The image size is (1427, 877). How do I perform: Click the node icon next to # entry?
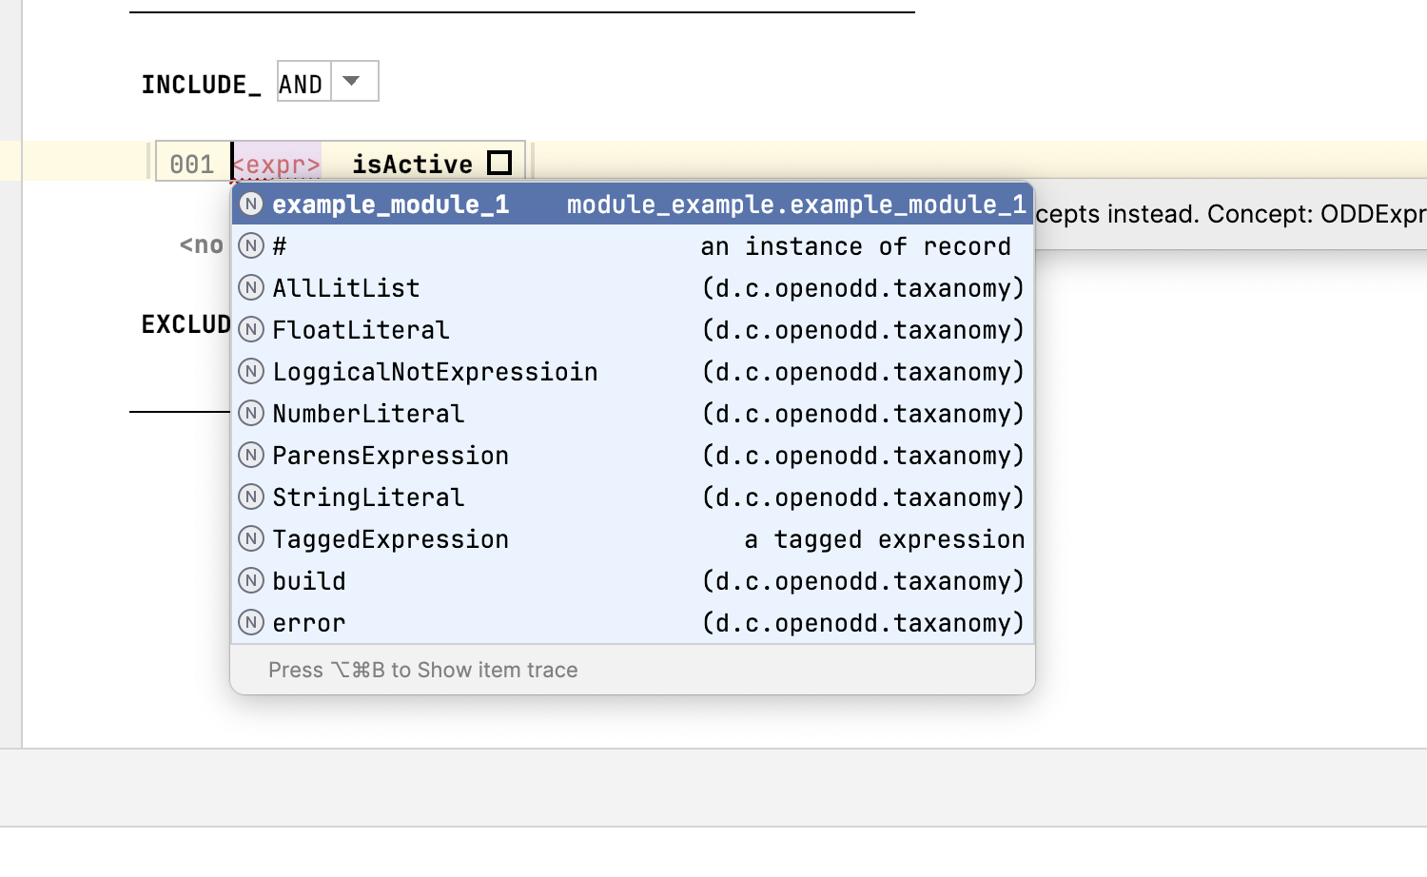pyautogui.click(x=251, y=246)
